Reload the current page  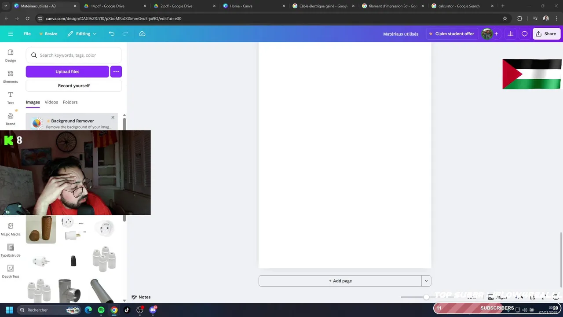coord(27,18)
